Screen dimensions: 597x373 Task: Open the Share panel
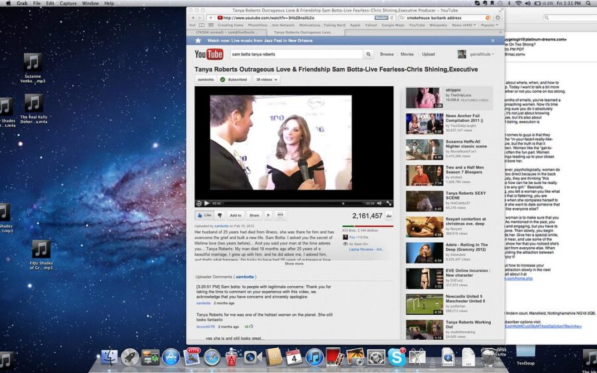[x=254, y=215]
